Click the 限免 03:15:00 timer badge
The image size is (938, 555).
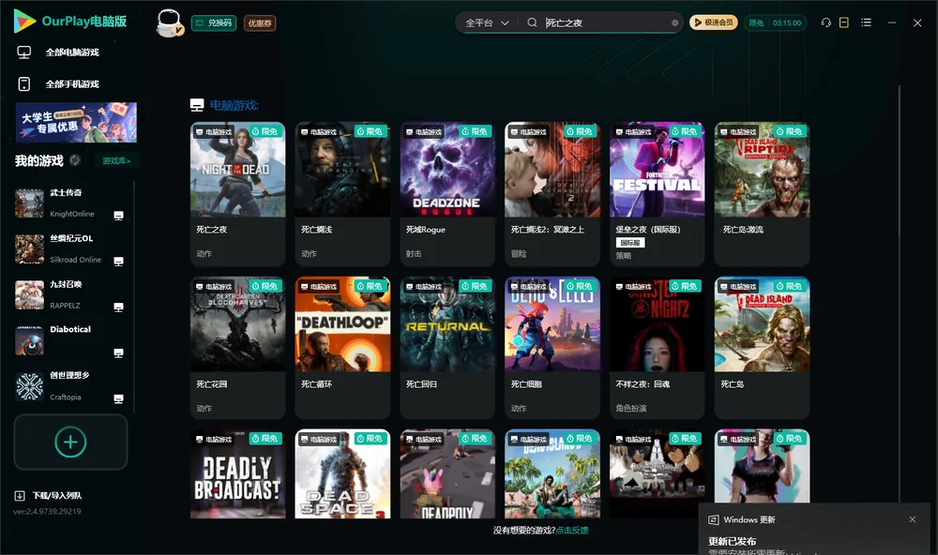775,22
